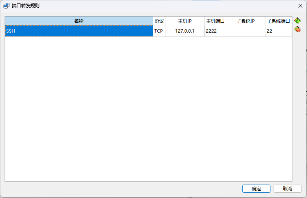Close the 端口转发规则 dialog
Screen dimensions: 307x198
point(300,6)
